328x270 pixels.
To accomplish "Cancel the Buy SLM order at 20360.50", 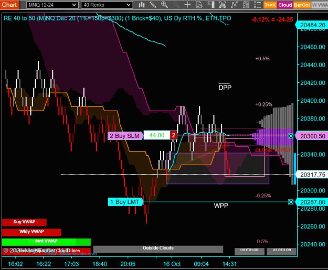I will coord(291,136).
